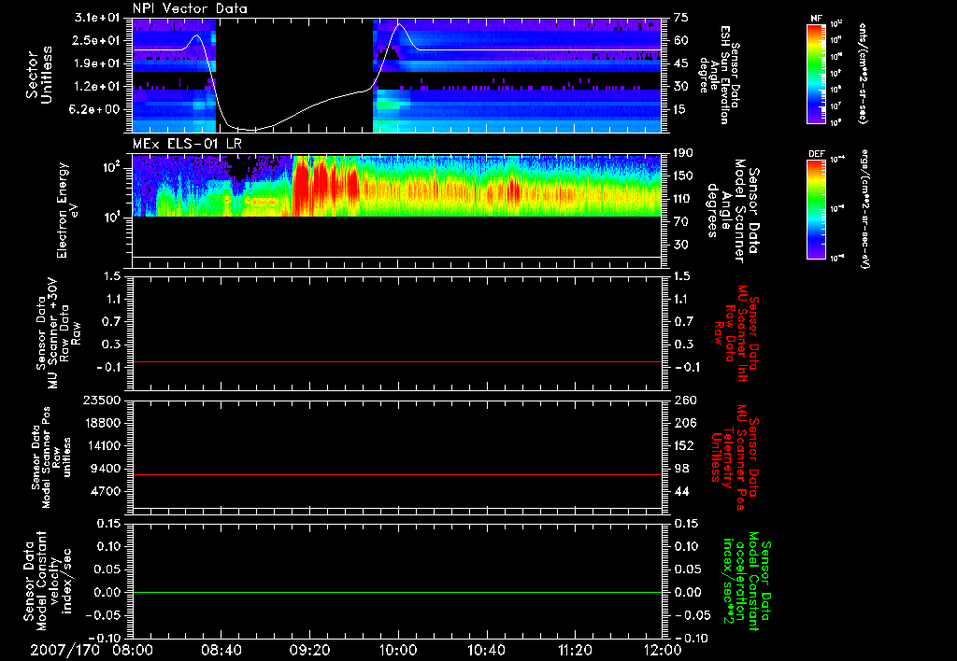Image resolution: width=957 pixels, height=661 pixels.
Task: Click the "1.9e+01" sector tick value
Action: click(x=96, y=63)
